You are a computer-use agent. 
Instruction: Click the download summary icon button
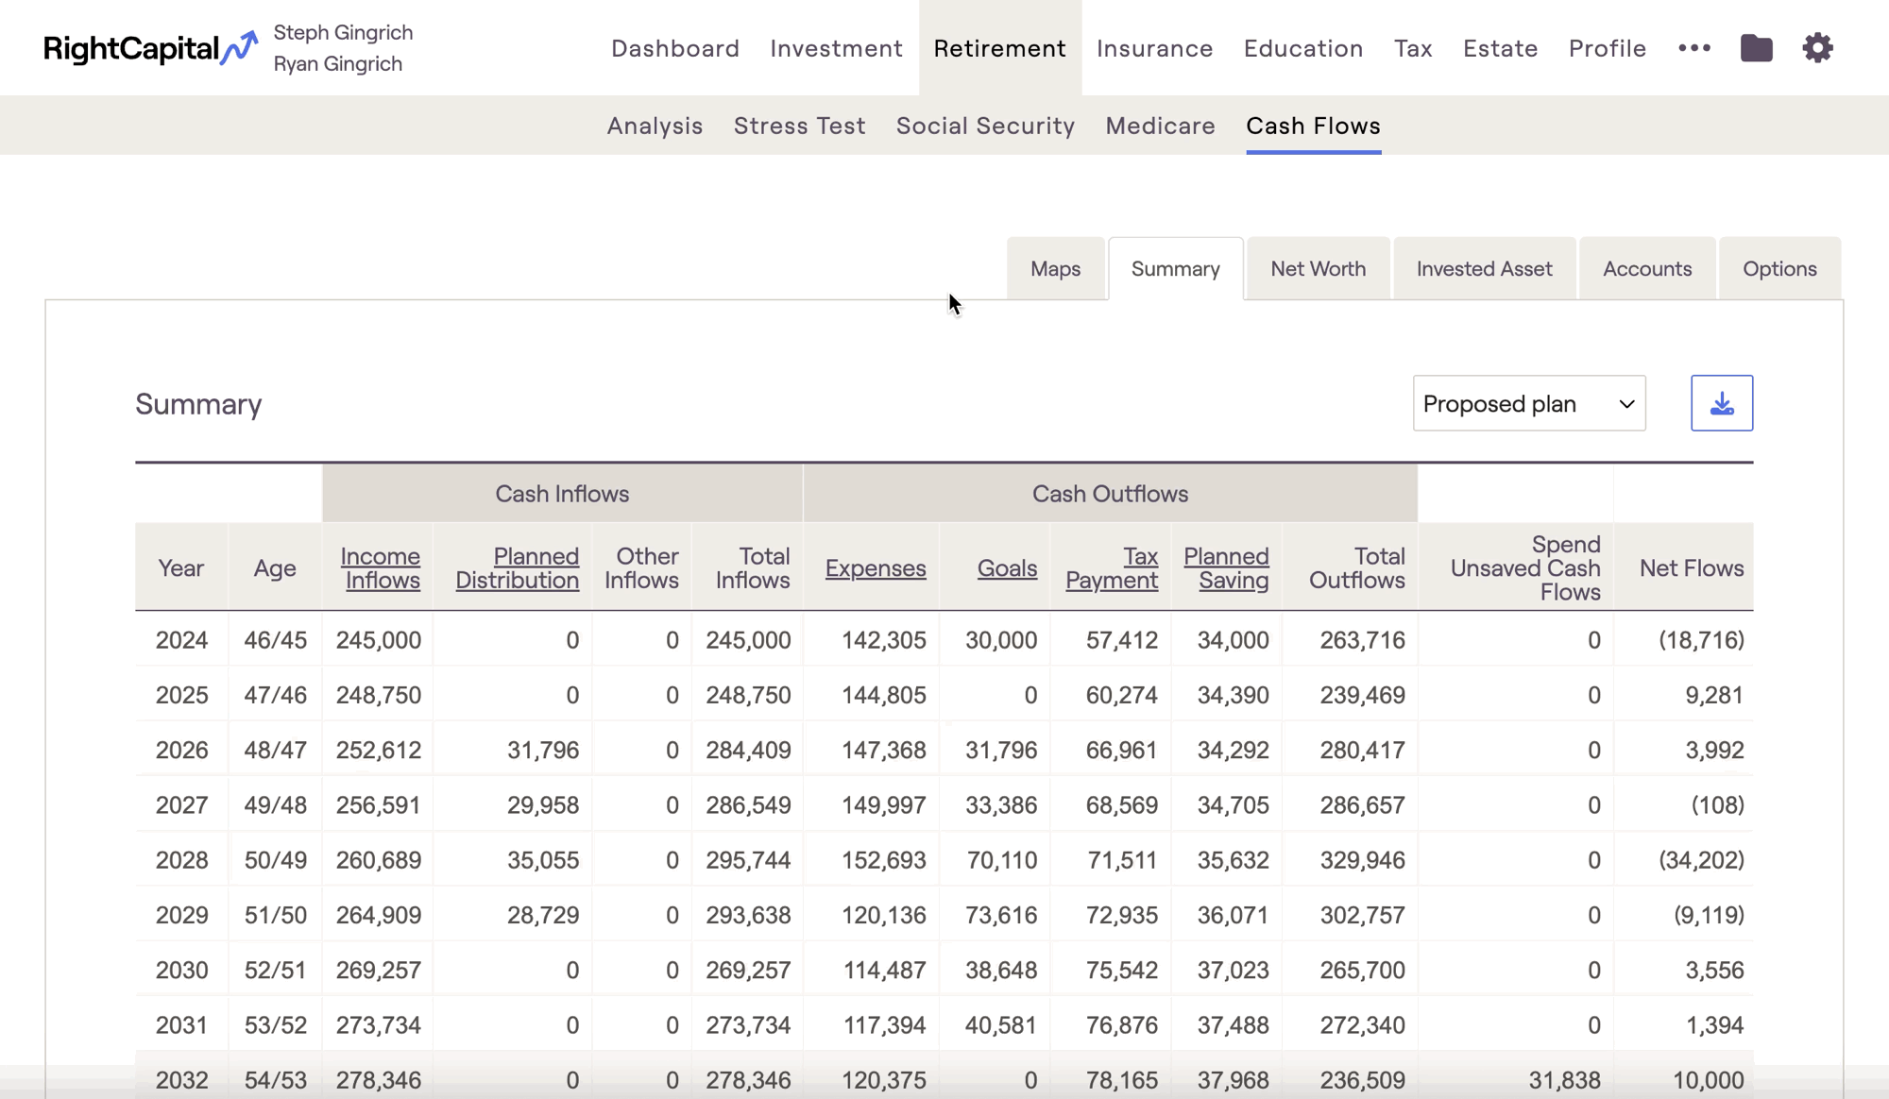pos(1722,403)
